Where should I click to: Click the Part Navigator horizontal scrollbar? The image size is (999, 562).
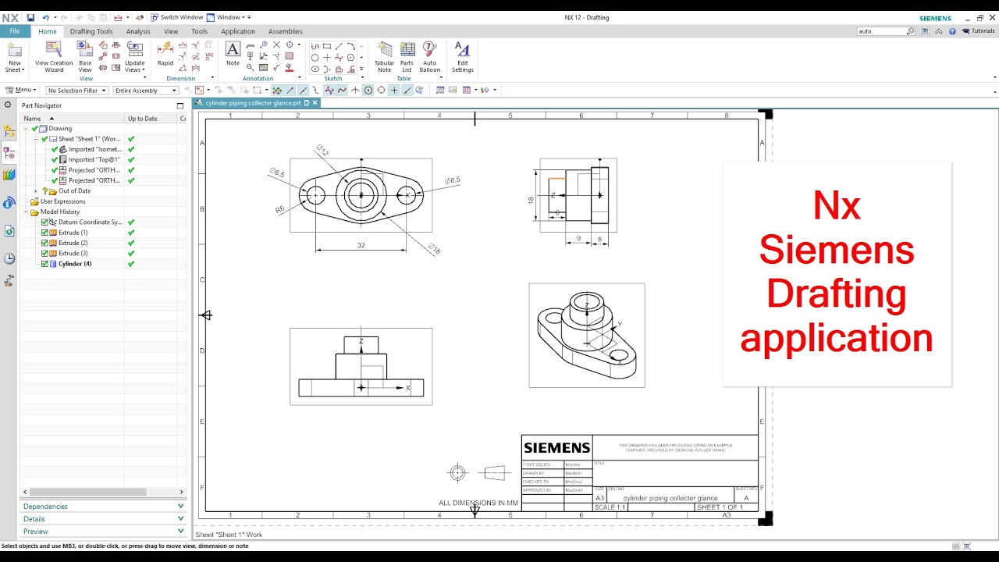tap(88, 492)
